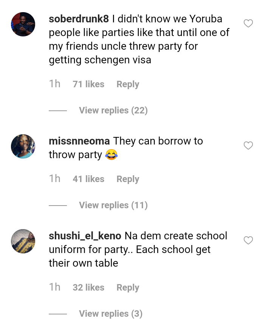Open soberdrunk8 username link
Viewport: 271px width, 319px height.
click(79, 19)
